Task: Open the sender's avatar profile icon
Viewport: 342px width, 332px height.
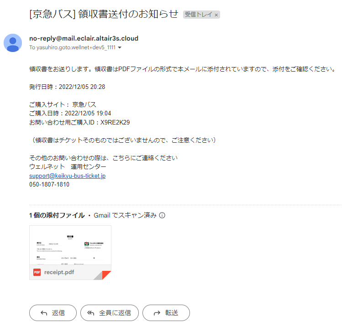Action: [13, 43]
